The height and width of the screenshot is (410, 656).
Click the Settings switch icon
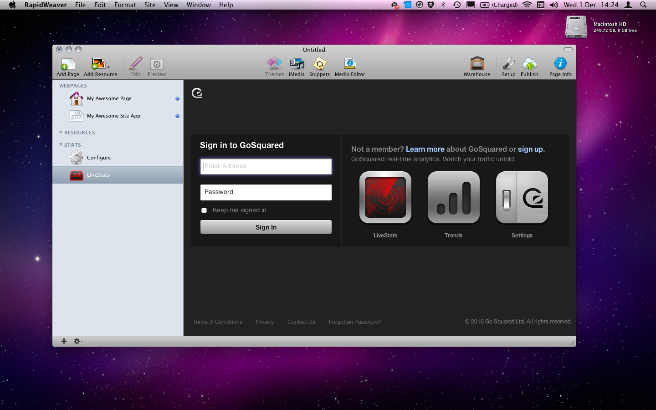(522, 197)
